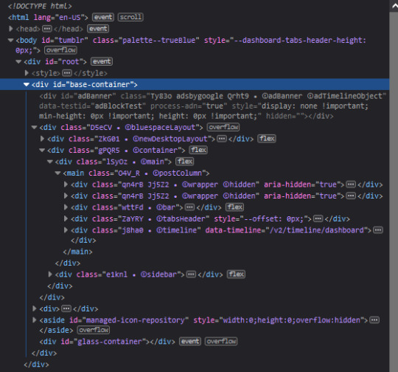Click ellipsis icon in timeline div

[x=378, y=230]
